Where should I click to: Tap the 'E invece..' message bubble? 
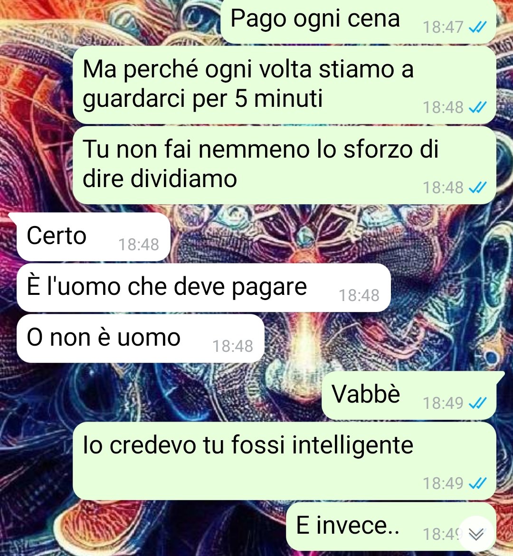tap(390, 526)
